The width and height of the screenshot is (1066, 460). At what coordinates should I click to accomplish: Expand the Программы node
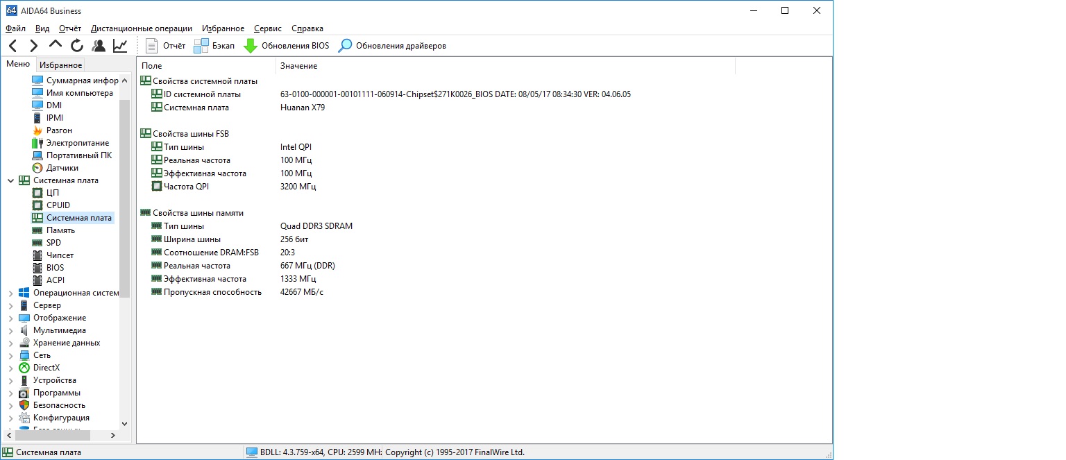tap(10, 393)
